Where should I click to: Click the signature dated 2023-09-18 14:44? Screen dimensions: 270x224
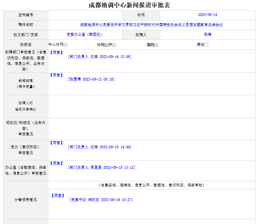click(100, 147)
